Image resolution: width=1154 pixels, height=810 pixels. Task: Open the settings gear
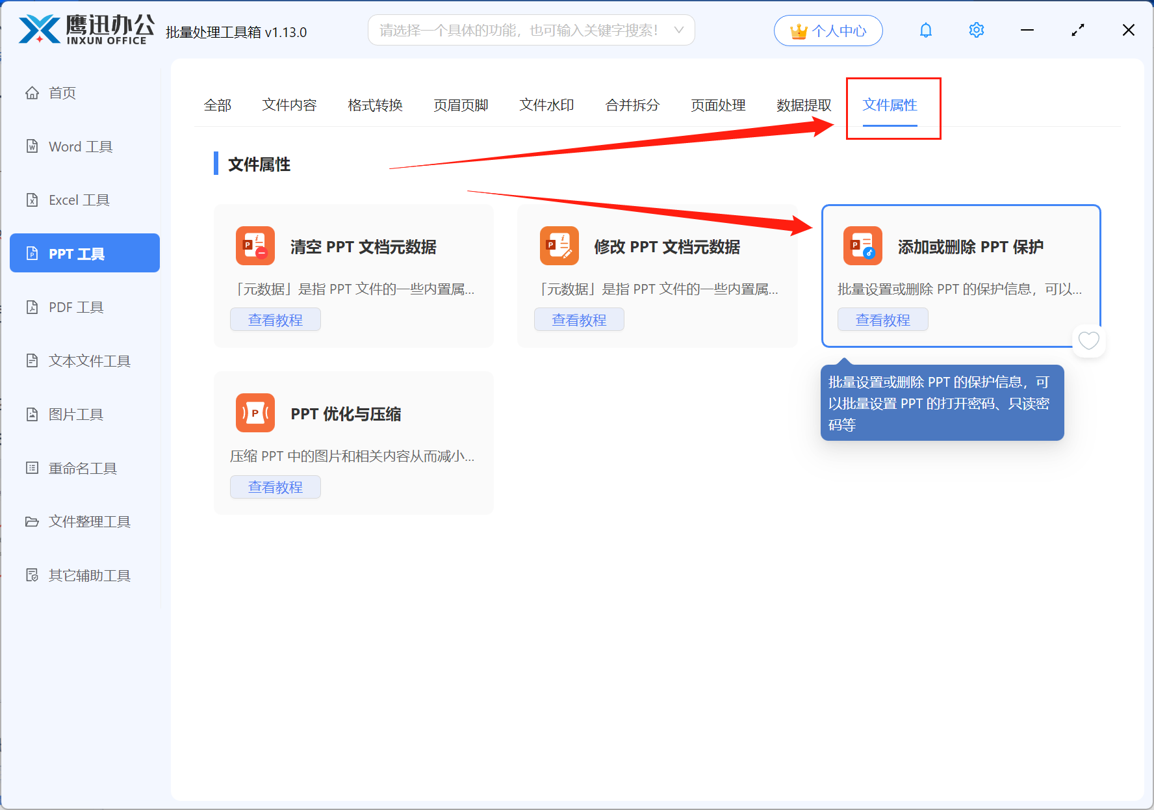[976, 30]
